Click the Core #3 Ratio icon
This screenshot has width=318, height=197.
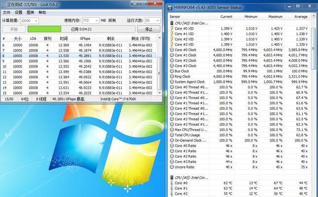172,162
